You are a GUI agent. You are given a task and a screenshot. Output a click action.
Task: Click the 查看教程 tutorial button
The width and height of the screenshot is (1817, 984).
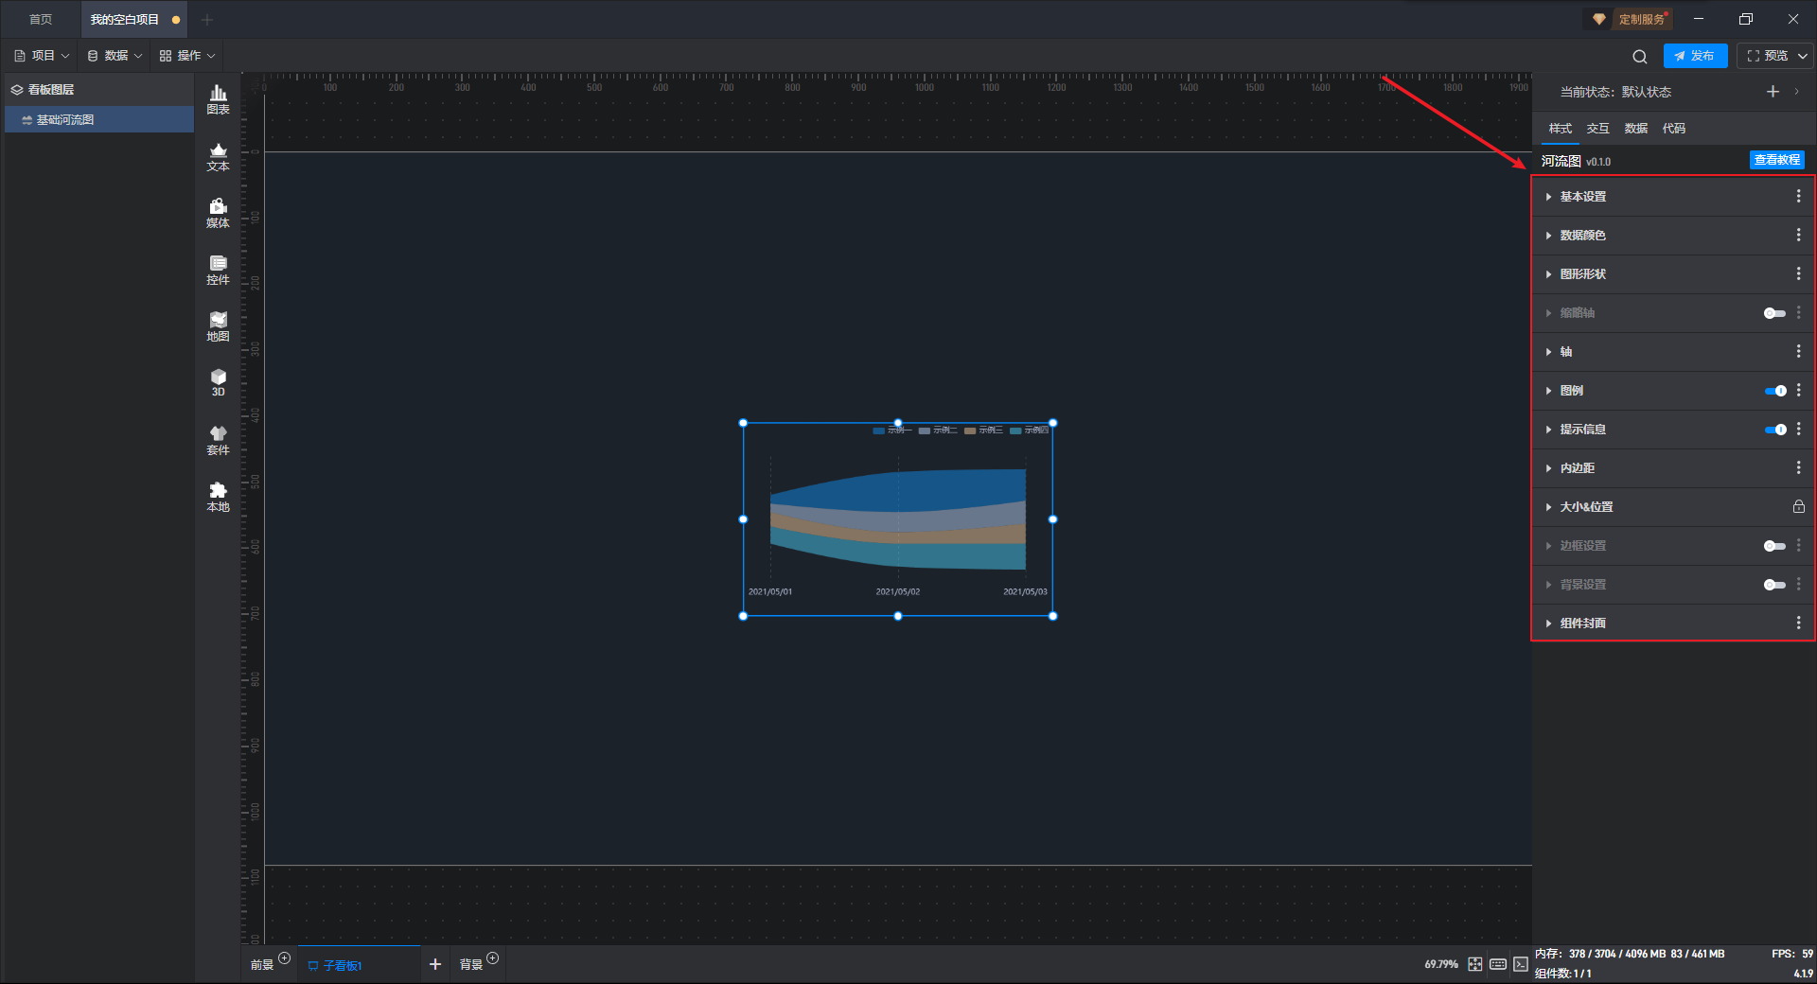click(1776, 160)
